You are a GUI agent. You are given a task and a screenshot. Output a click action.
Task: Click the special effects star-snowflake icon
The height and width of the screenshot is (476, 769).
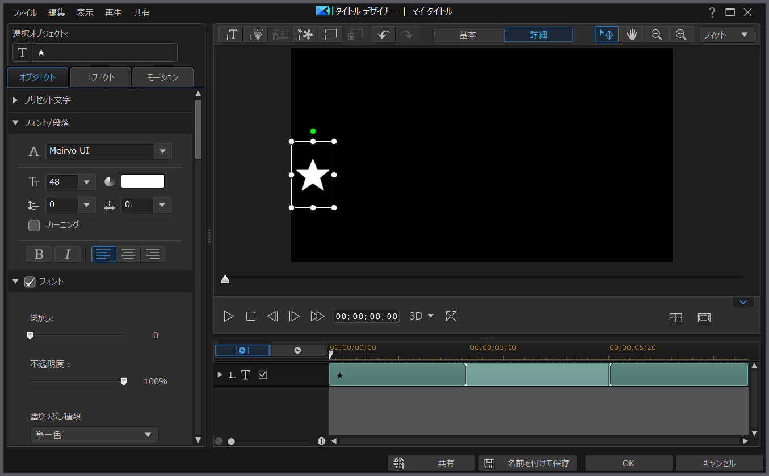tap(305, 35)
